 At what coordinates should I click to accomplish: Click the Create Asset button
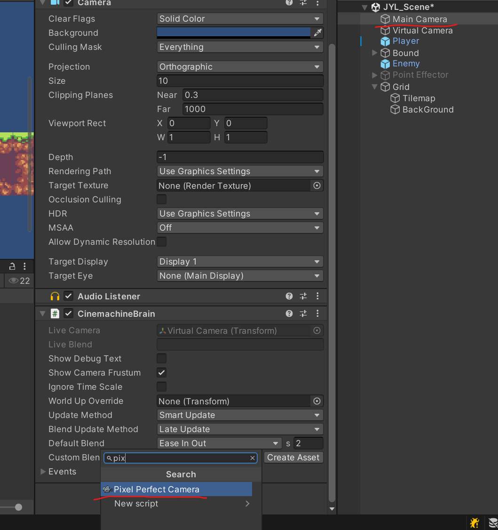click(x=293, y=458)
